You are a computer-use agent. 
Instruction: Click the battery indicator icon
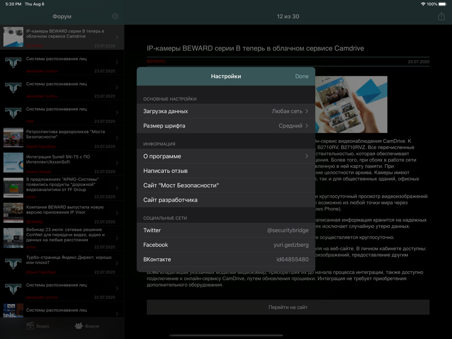tap(442, 4)
